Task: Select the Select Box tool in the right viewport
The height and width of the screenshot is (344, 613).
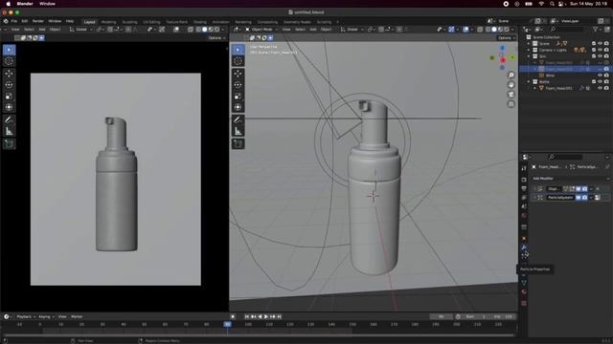Action: [238, 50]
